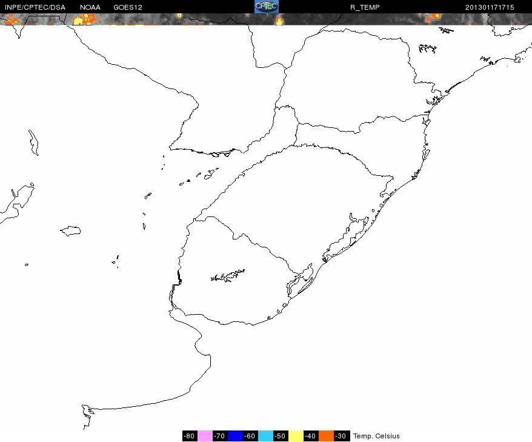The width and height of the screenshot is (532, 442).
Task: Click the R_TEMP product label
Action: coord(365,7)
